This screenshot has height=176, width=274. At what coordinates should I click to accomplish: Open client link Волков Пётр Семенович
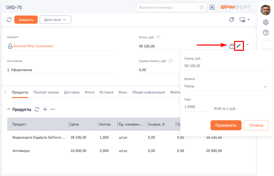tap(33, 46)
